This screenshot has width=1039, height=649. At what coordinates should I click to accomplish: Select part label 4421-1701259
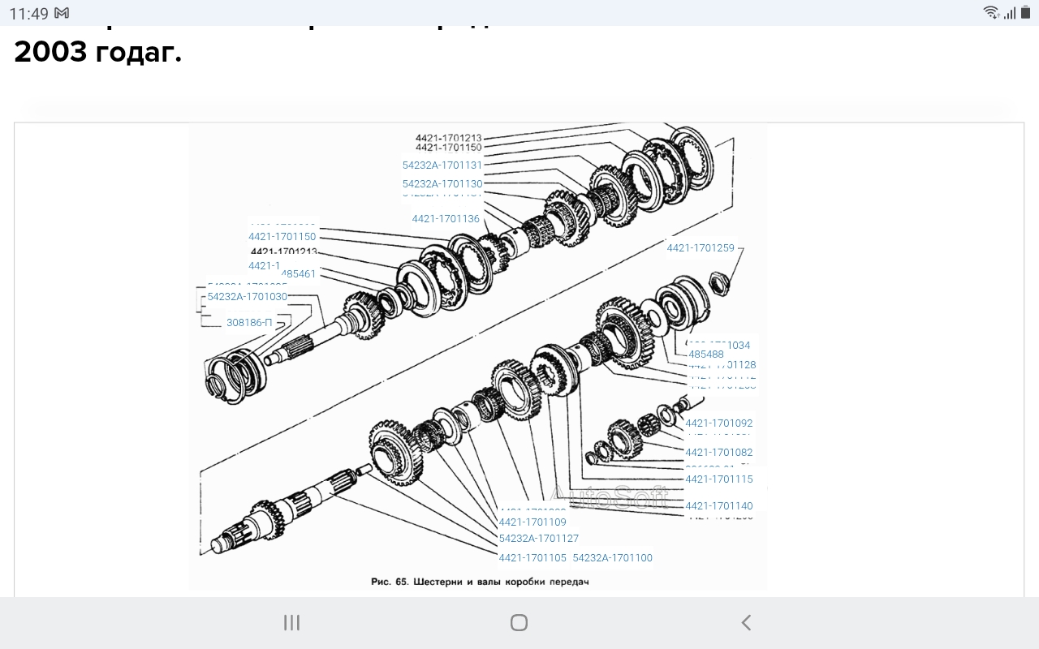click(701, 248)
